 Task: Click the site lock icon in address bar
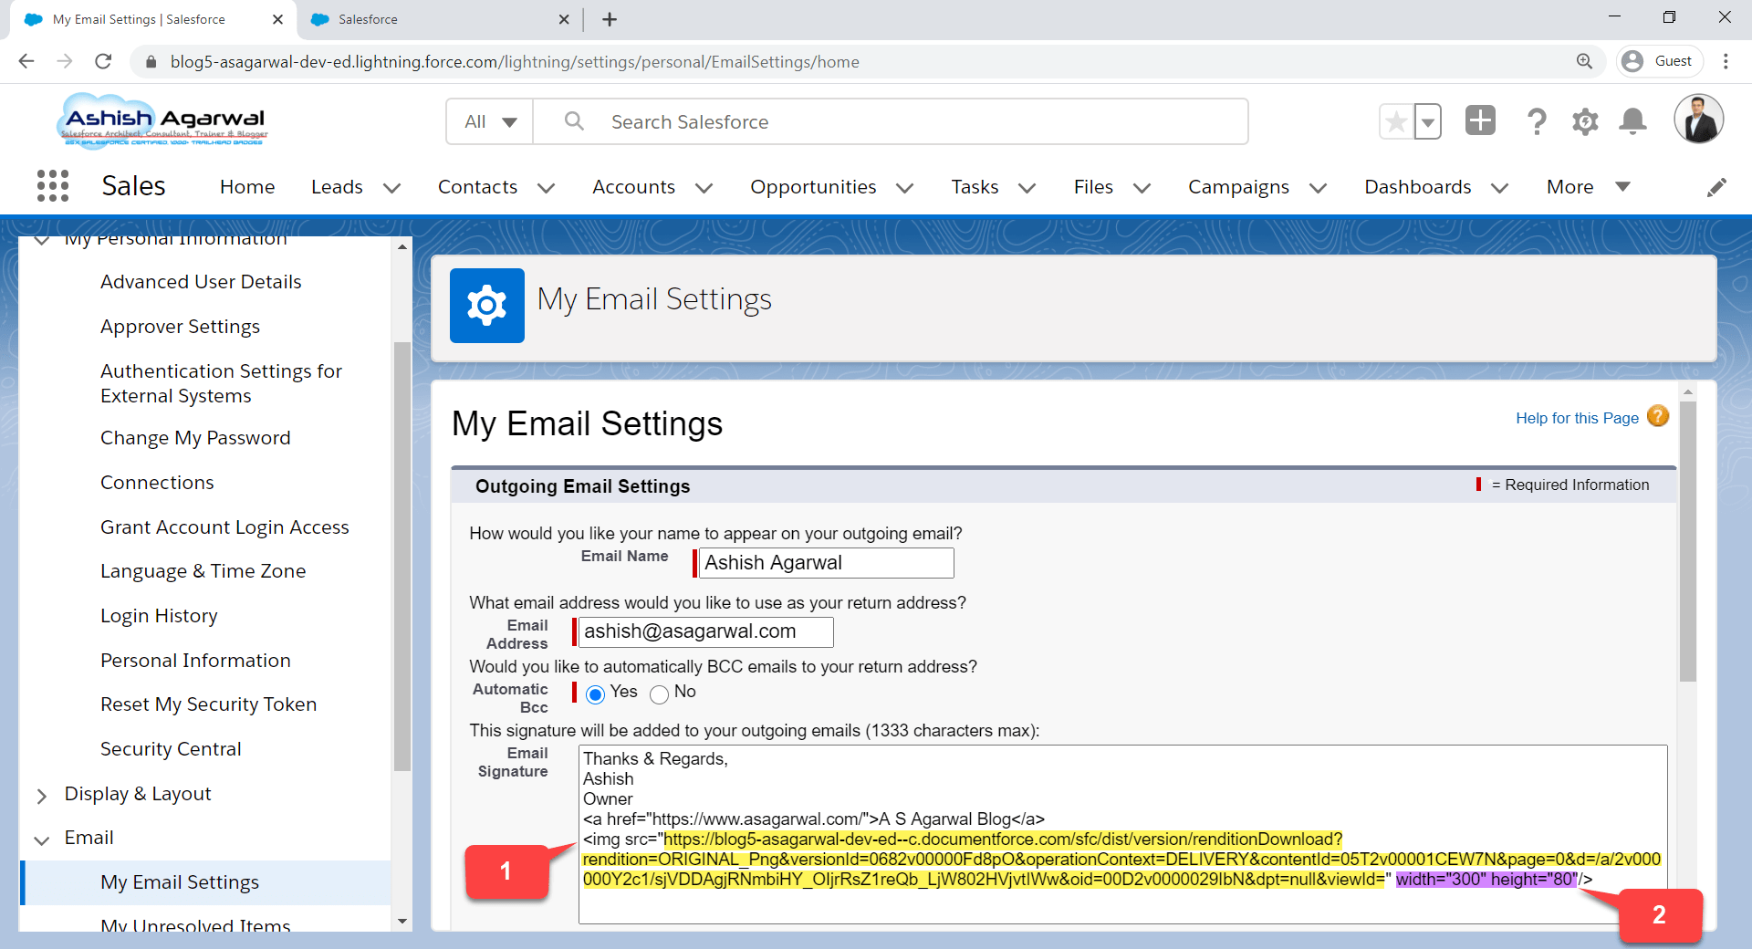151,61
